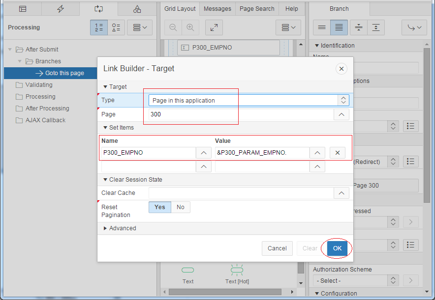Click the Grid Layout horizontal scrollbar

pyautogui.click(x=225, y=292)
